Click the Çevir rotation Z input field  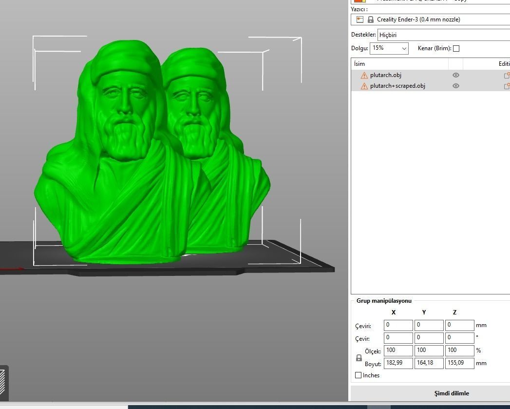460,338
